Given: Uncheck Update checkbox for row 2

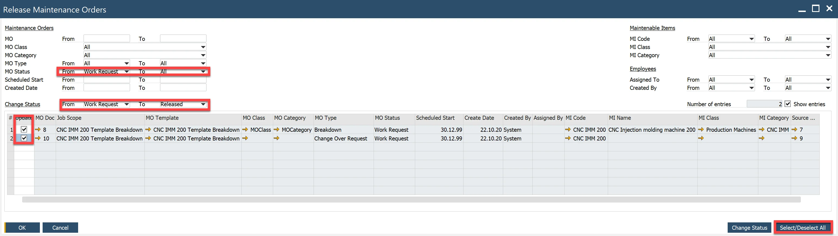Looking at the screenshot, I should 24,138.
